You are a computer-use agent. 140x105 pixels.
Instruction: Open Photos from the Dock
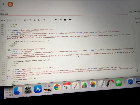pos(93,84)
